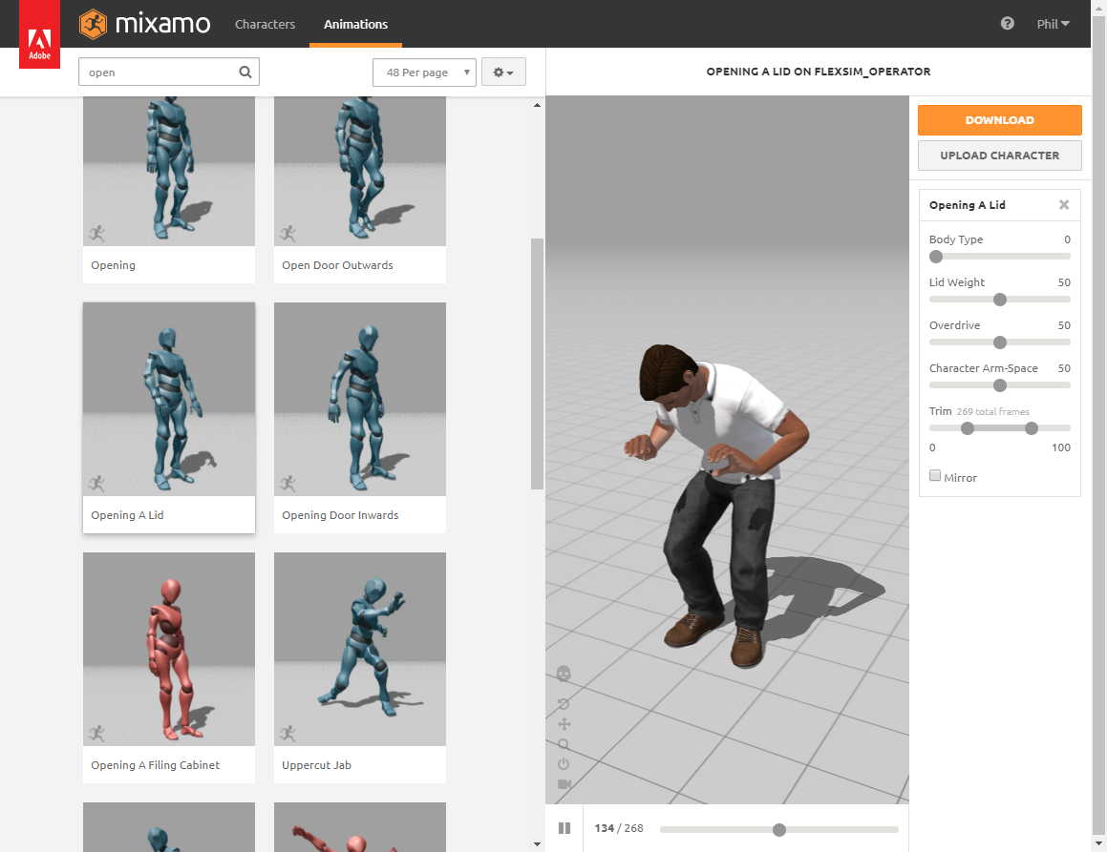Close the Opening A Lid settings panel

pos(1064,205)
